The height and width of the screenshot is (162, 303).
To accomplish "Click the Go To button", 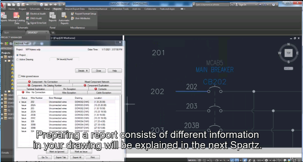I will [45, 157].
